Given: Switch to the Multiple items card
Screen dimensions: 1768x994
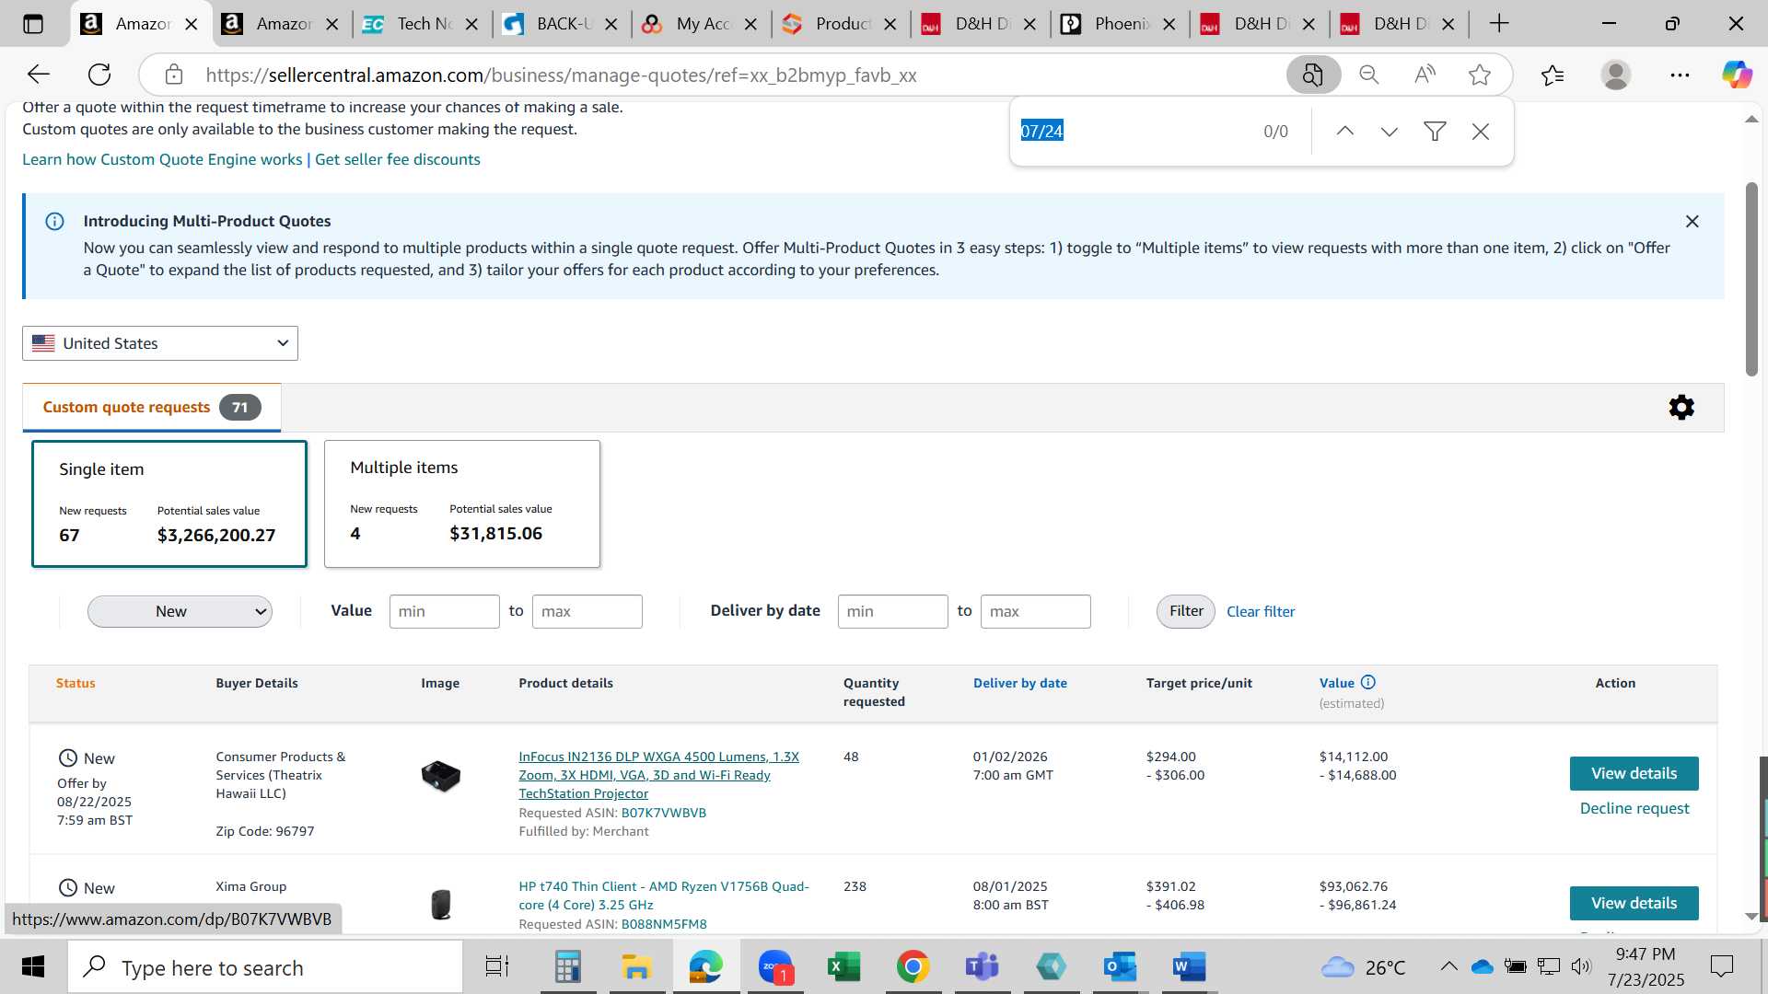Looking at the screenshot, I should tap(462, 503).
